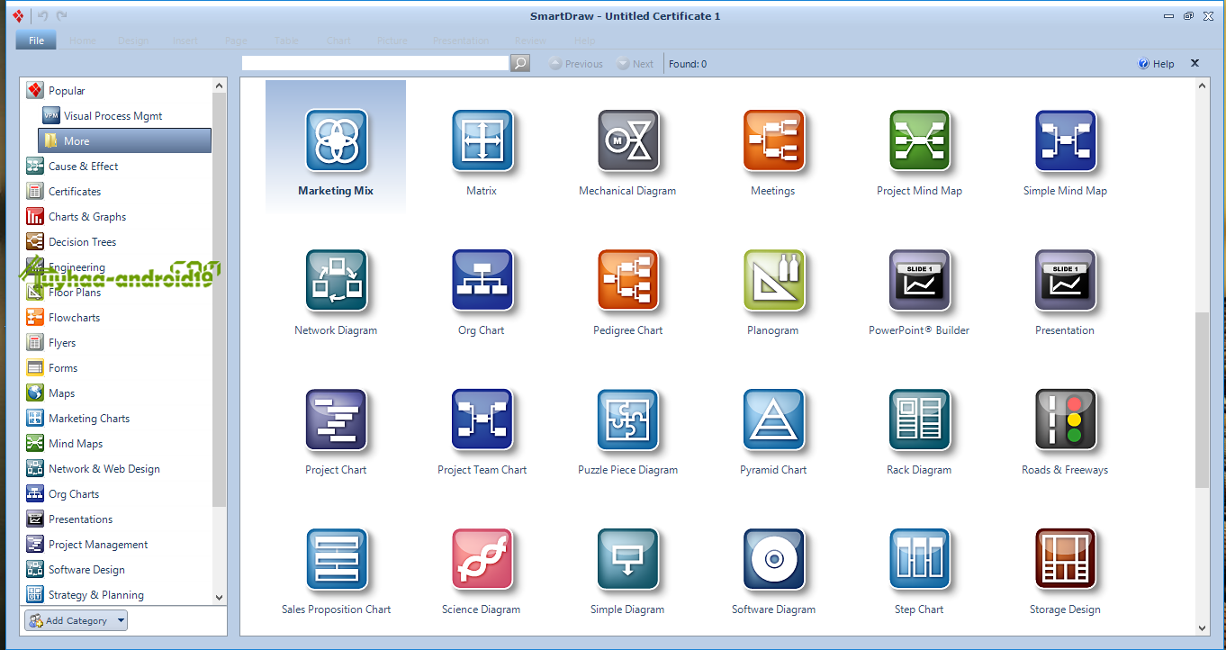Viewport: 1226px width, 650px height.
Task: Switch to the Page ribbon tab
Action: 237,41
